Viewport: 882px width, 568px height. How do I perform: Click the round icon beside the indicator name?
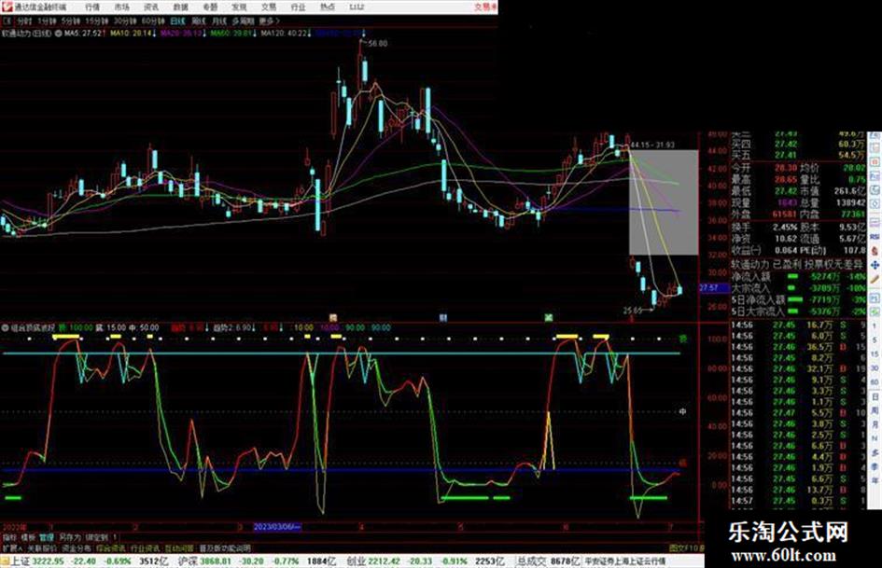[x=5, y=327]
